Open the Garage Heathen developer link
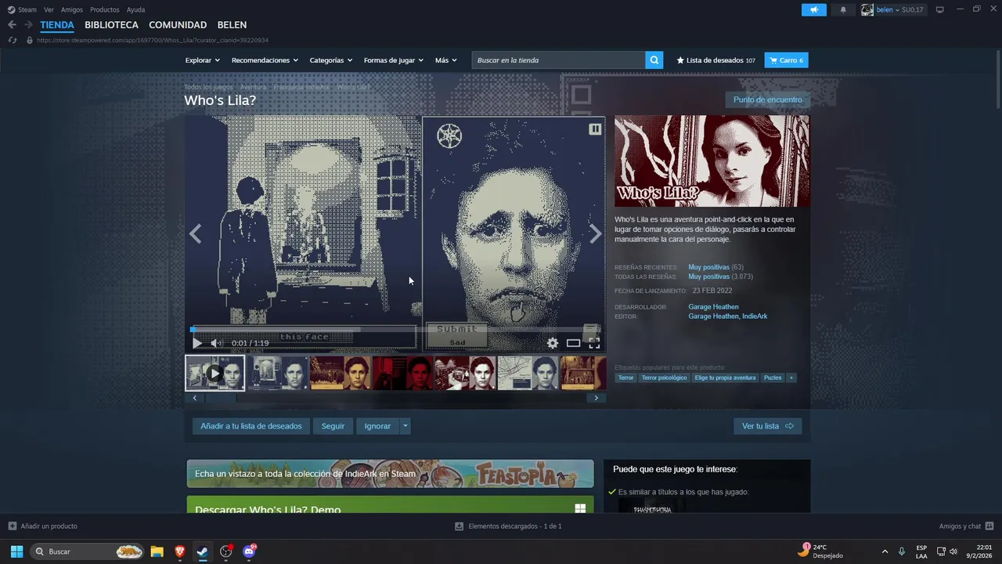Screen dimensions: 1002x564 click(713, 307)
